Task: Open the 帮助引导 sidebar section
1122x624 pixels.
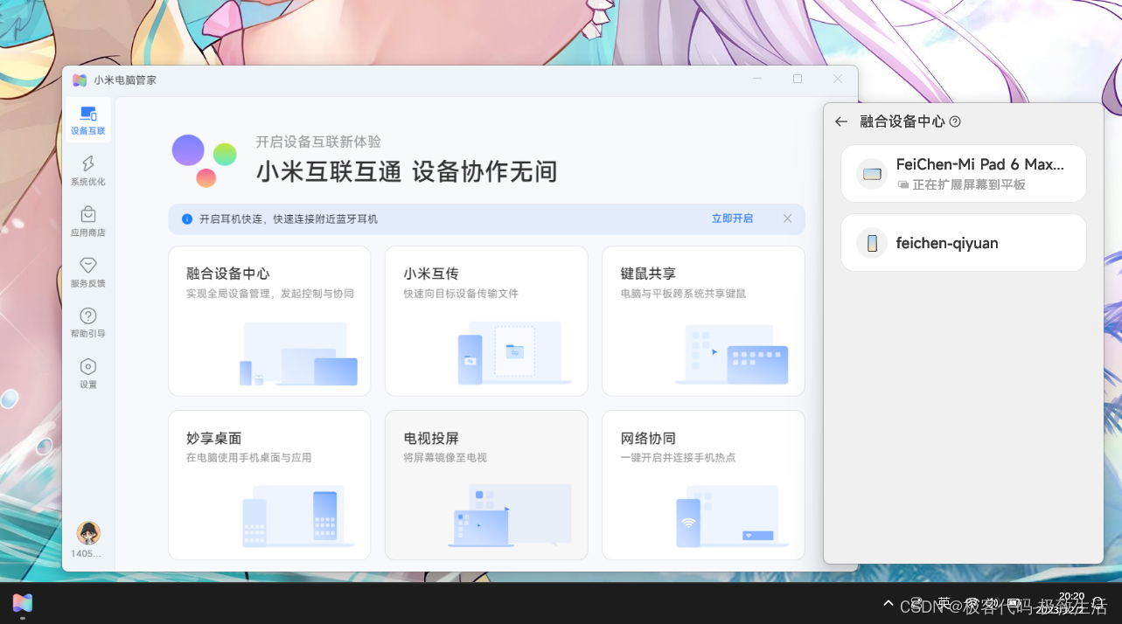Action: coord(88,322)
